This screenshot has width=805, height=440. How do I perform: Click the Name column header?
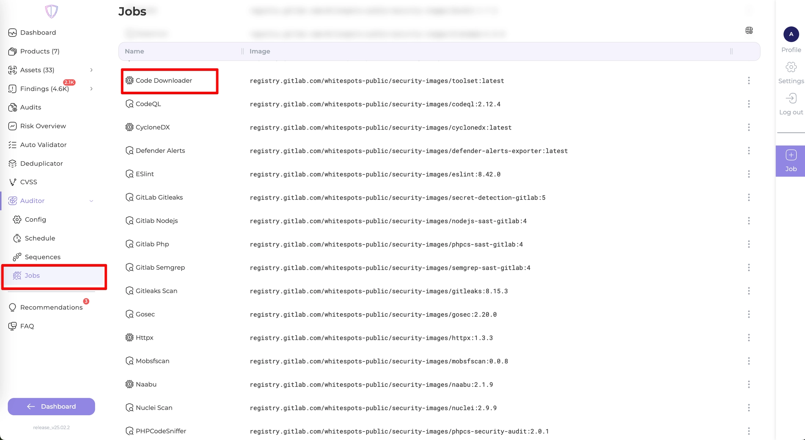tap(134, 51)
